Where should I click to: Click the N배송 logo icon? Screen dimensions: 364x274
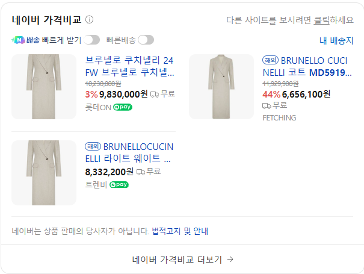pyautogui.click(x=18, y=40)
